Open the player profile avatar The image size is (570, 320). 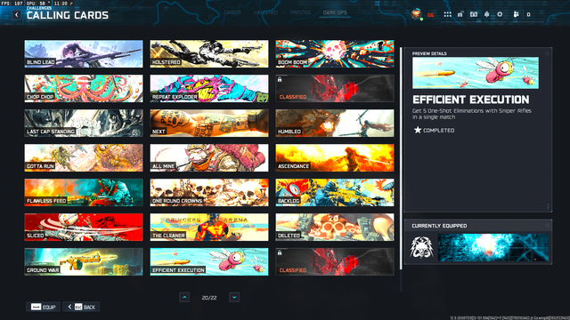pyautogui.click(x=416, y=14)
